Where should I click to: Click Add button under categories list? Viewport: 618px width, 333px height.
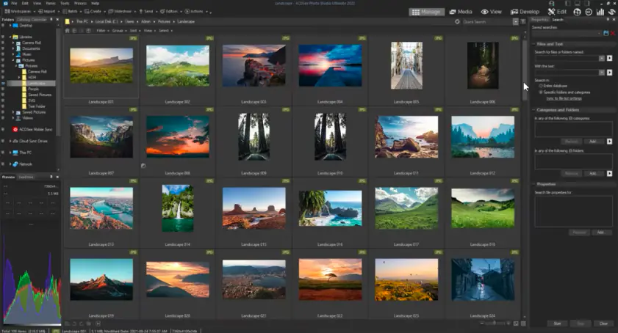(592, 142)
